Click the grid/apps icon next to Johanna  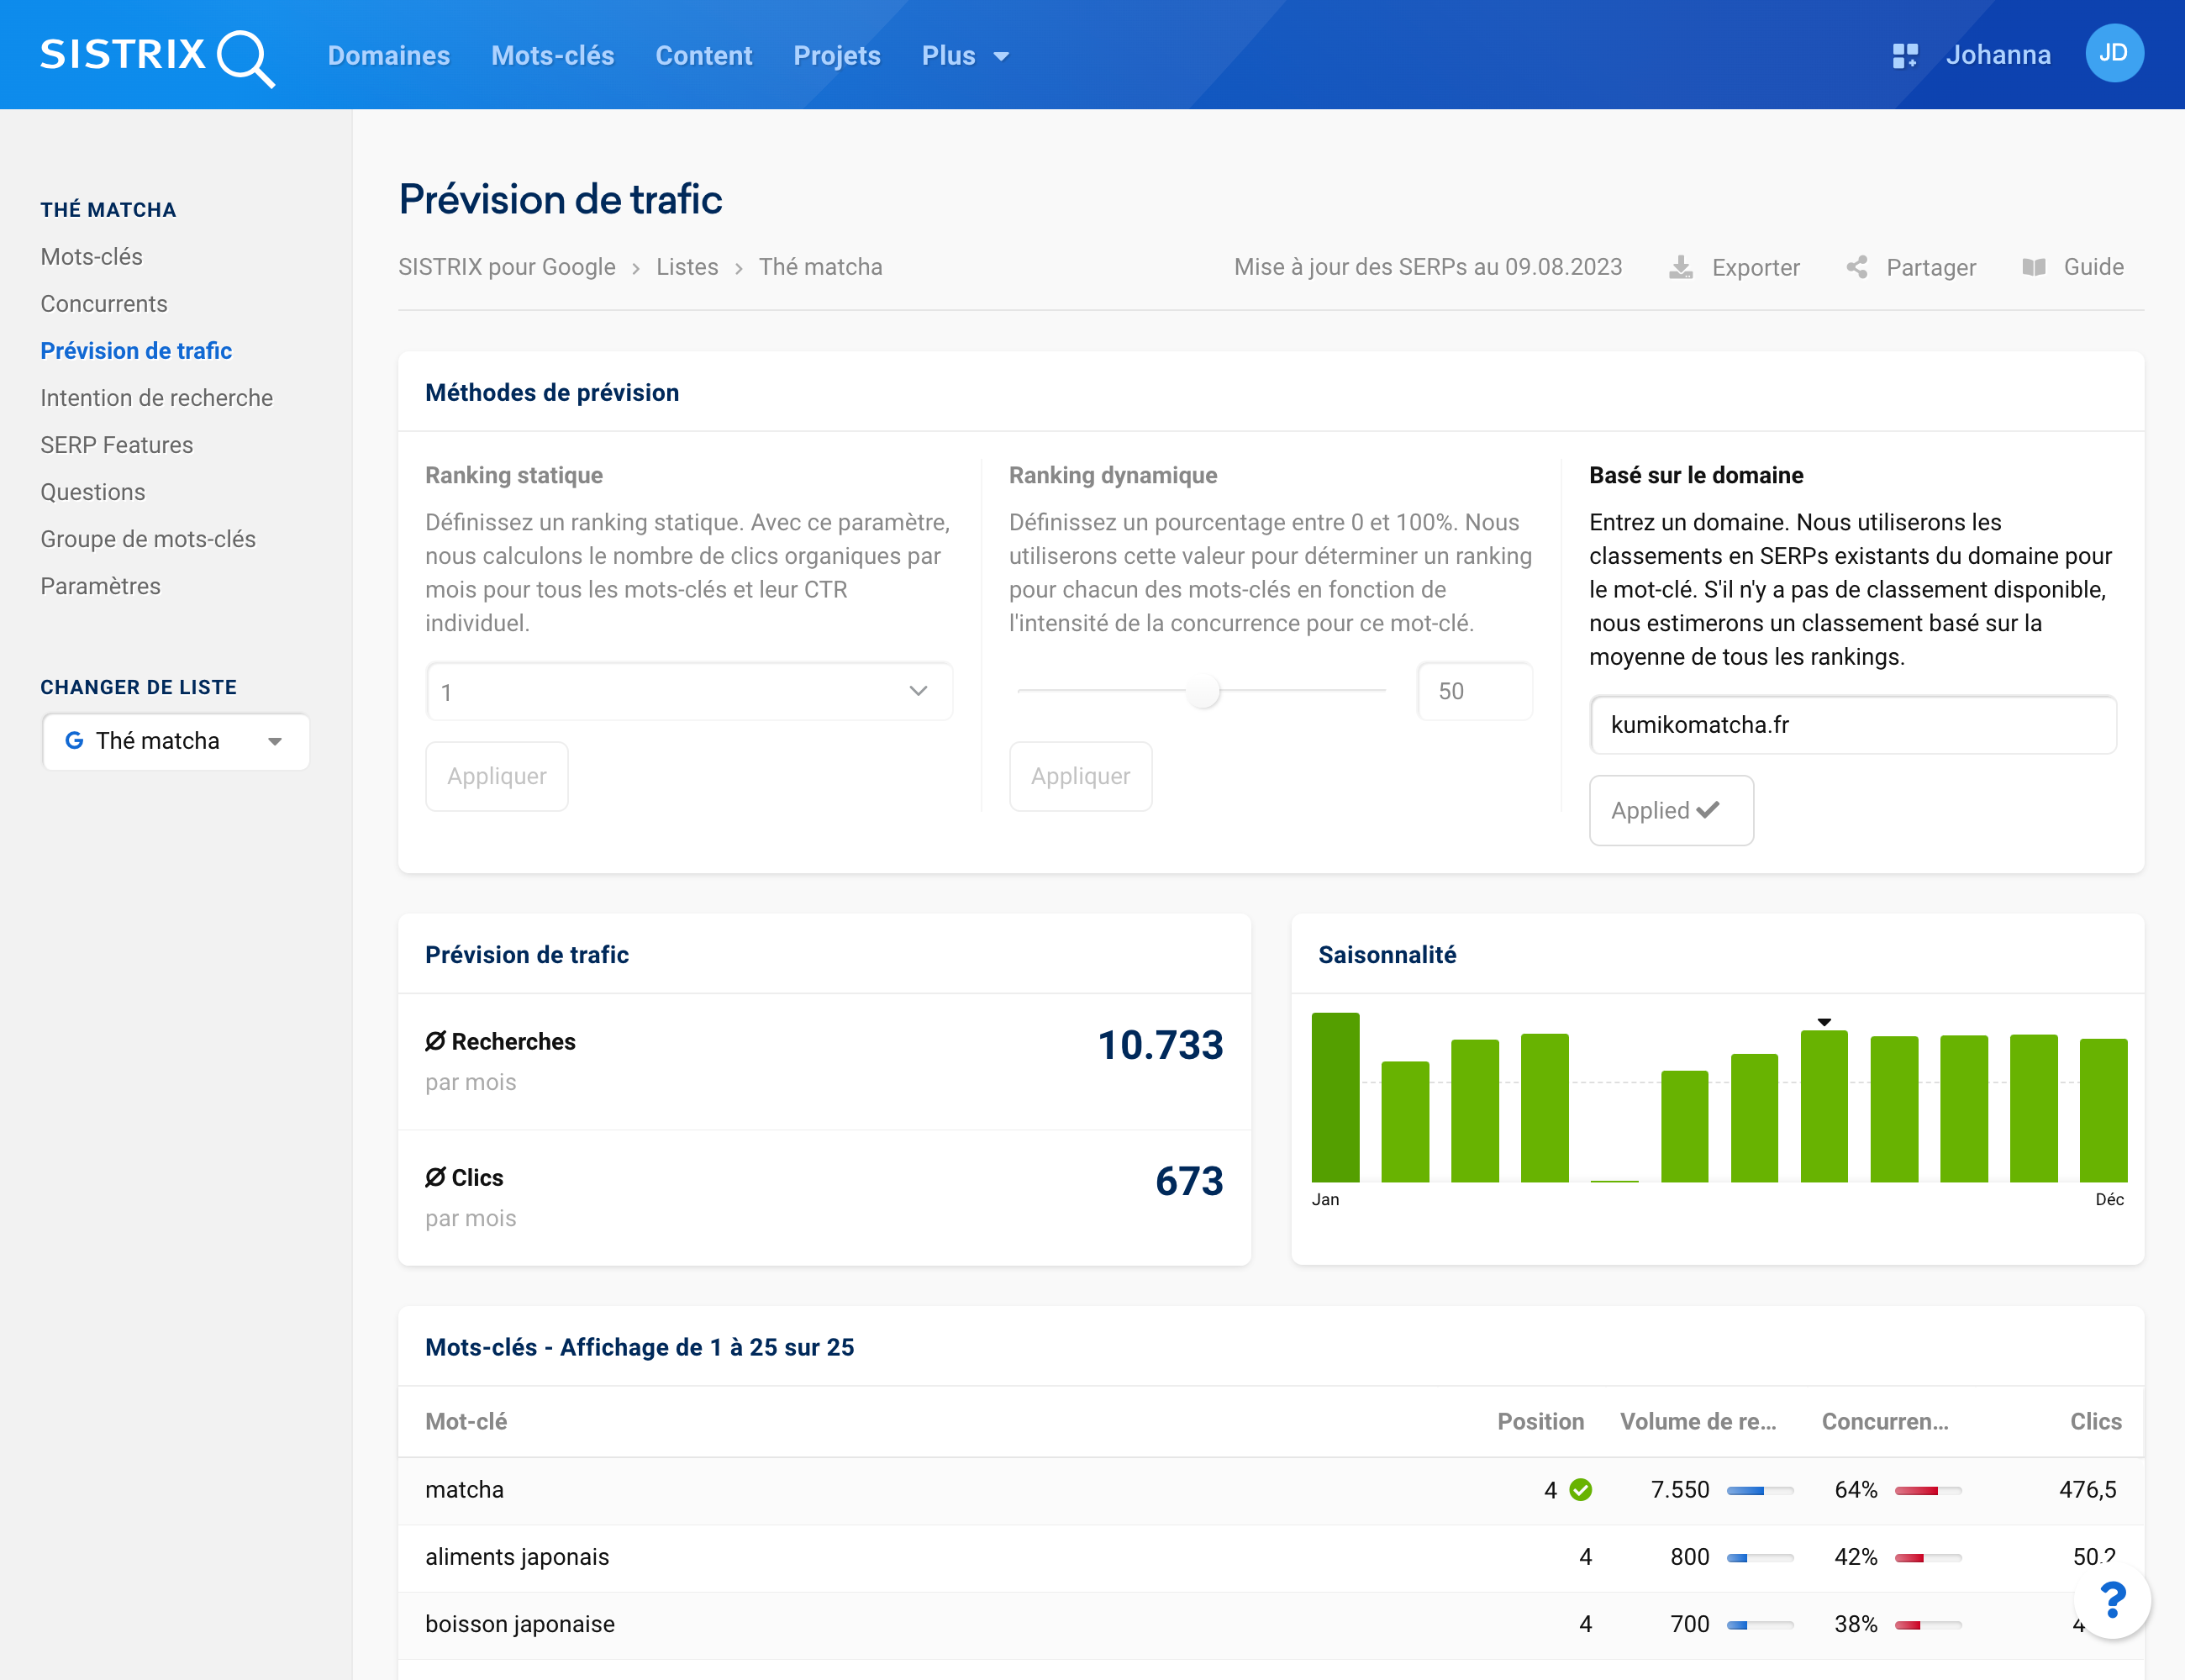pyautogui.click(x=1903, y=55)
